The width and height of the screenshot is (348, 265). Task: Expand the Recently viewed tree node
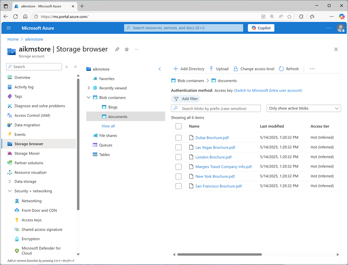tap(89, 88)
